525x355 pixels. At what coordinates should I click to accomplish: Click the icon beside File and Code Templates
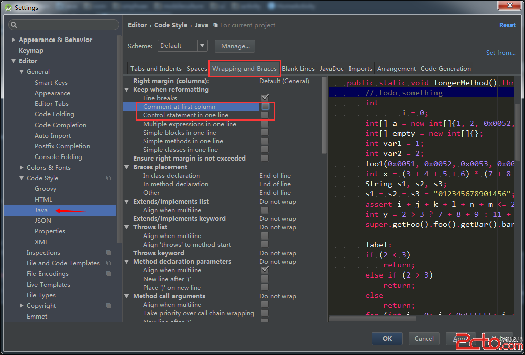(108, 263)
